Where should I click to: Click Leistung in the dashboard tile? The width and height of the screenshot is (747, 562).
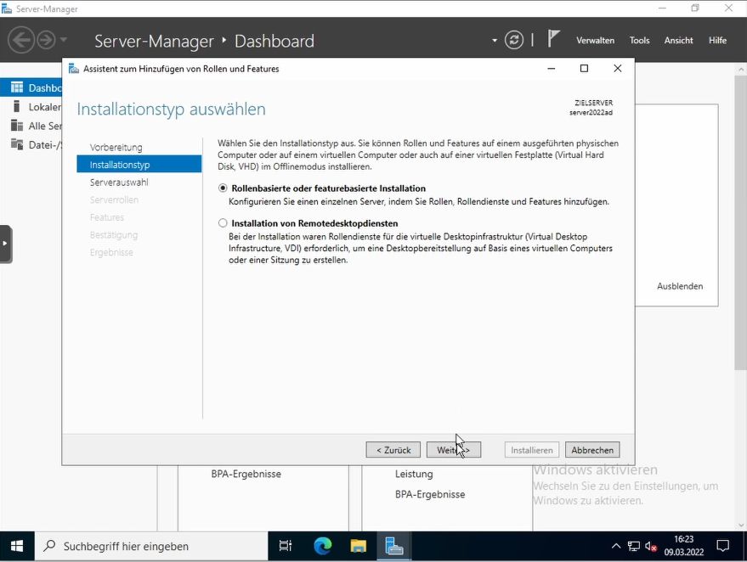(414, 474)
